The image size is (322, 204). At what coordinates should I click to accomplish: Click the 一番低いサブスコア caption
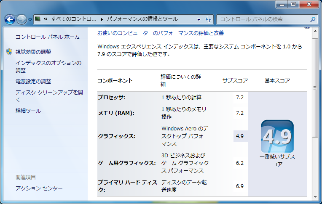277,161
